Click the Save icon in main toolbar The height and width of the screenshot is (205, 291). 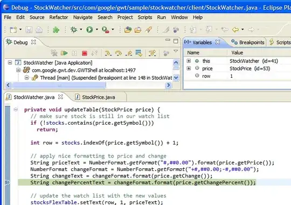pos(29,30)
